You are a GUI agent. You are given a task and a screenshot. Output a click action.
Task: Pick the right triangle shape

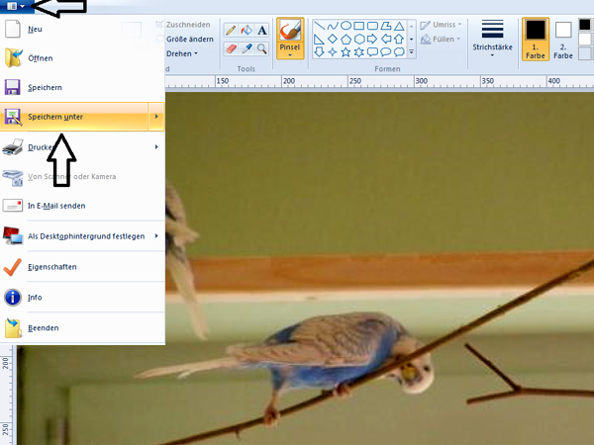tap(320, 39)
